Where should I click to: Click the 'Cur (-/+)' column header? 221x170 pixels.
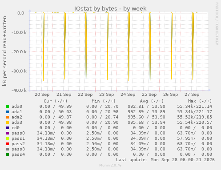coord(56,101)
